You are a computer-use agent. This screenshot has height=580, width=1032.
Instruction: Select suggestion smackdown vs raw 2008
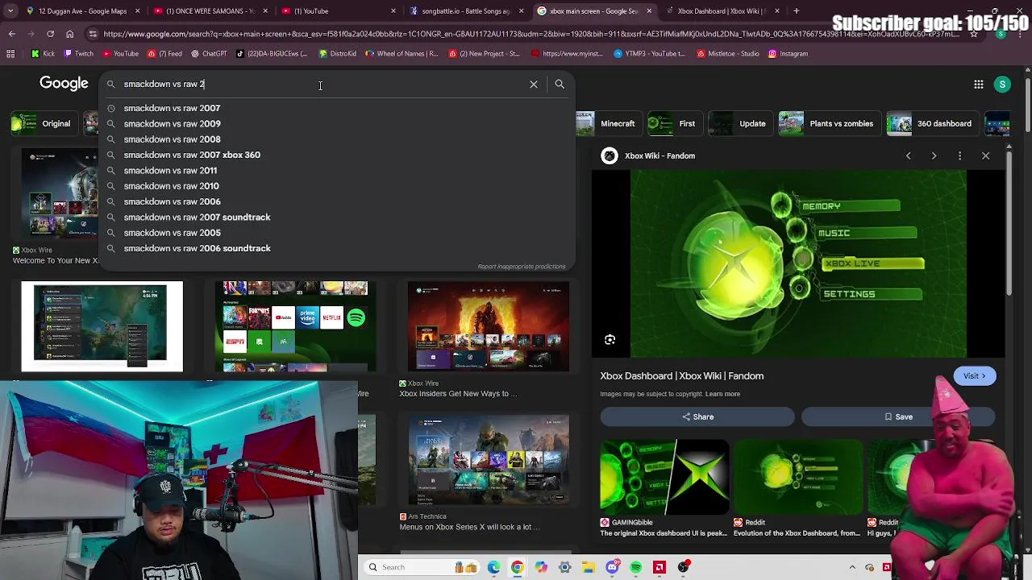tap(337, 139)
